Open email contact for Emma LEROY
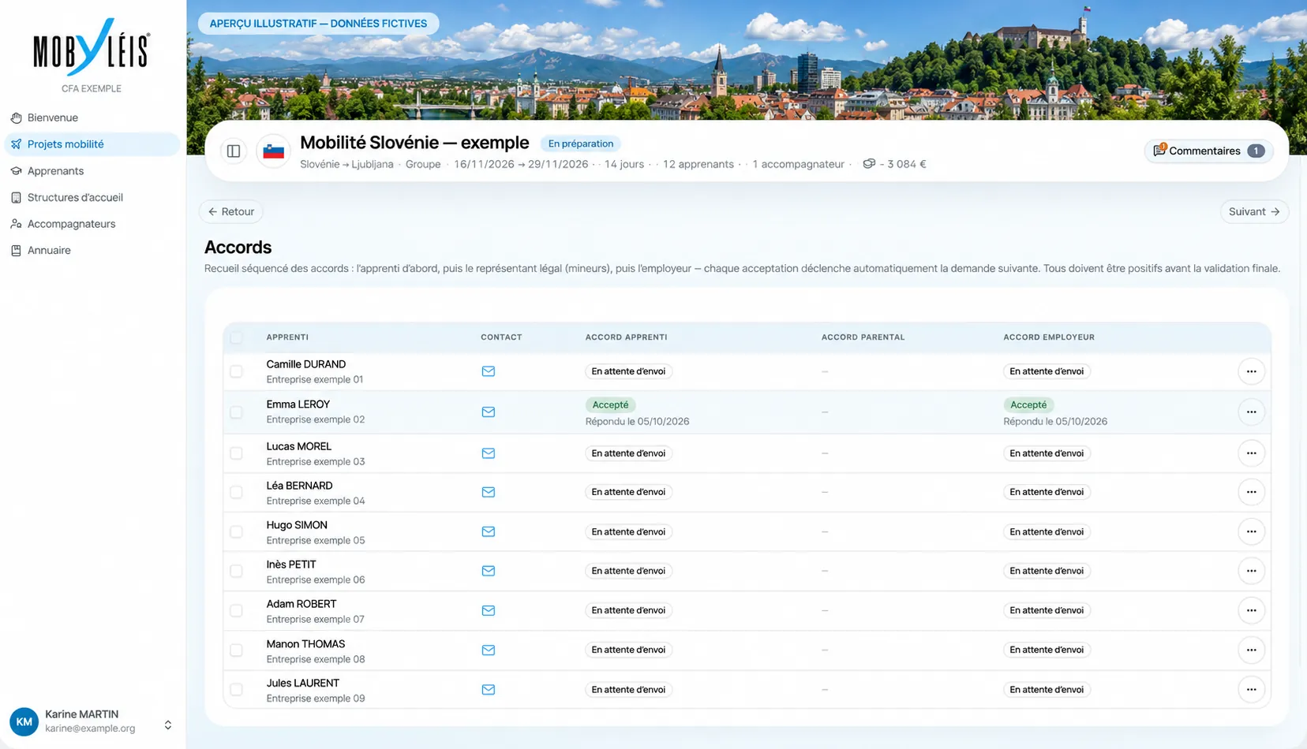 tap(489, 412)
